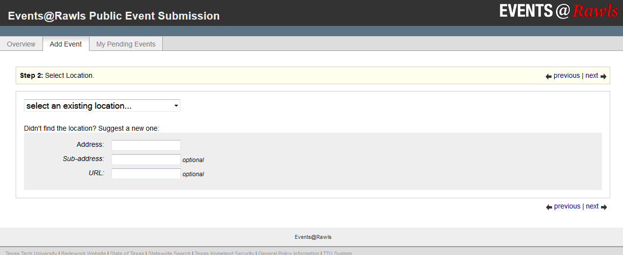The image size is (623, 255).
Task: Click the page title Events@Rawls Public Event Submission
Action: point(114,16)
